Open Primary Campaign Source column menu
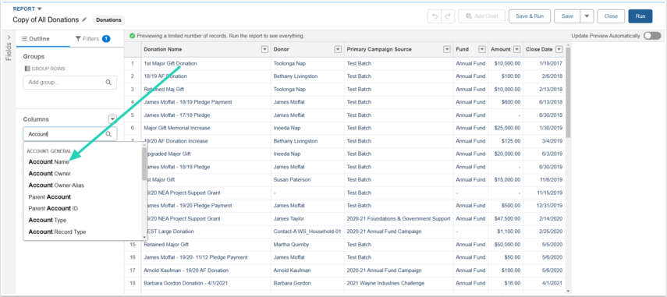 447,49
